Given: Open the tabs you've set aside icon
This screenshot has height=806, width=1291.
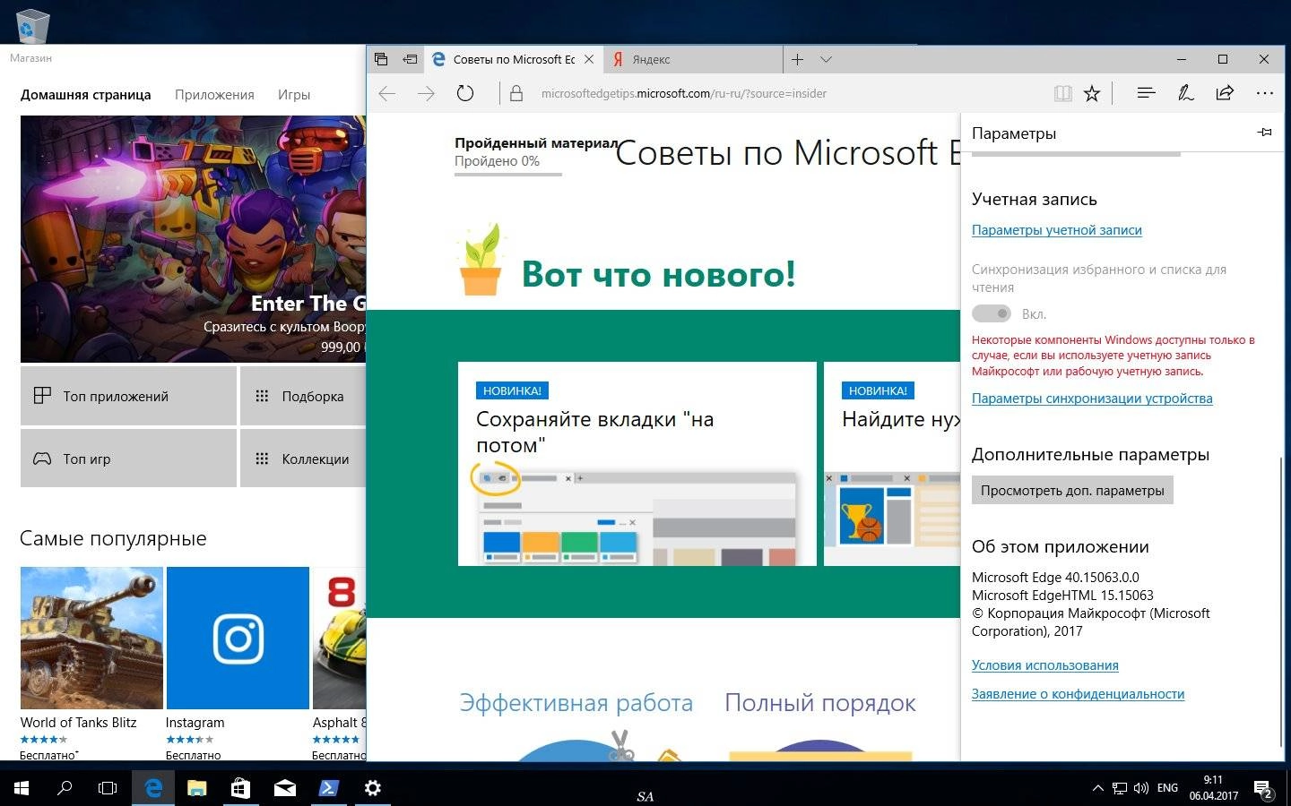Looking at the screenshot, I should coord(381,59).
